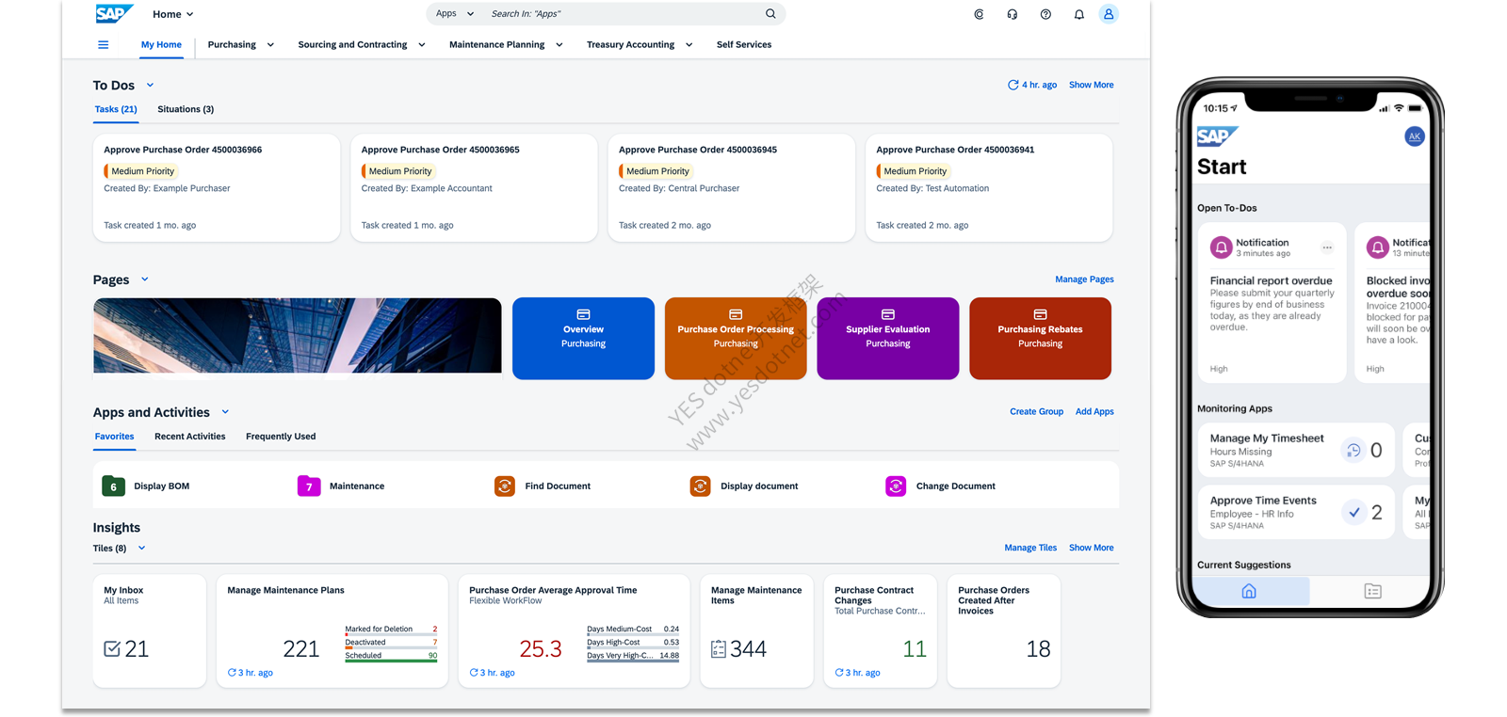The image size is (1507, 717).
Task: Open the Self Services menu item
Action: tap(744, 44)
